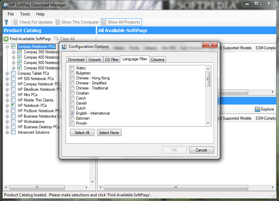Click the SSM-Compliant column header at top
Viewport: 279px width, 201px height.
coord(265,48)
